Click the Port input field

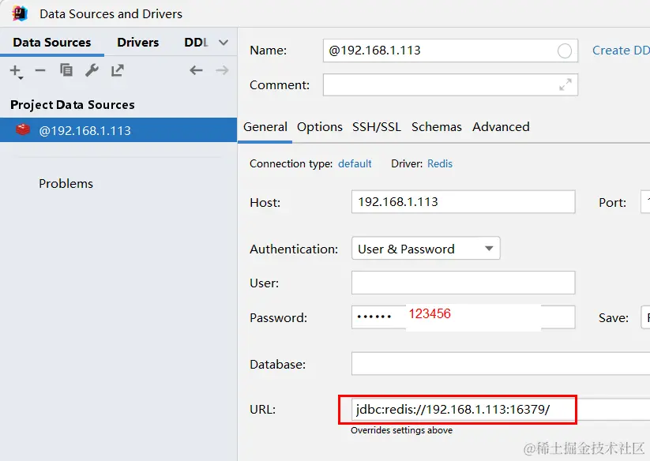click(x=645, y=202)
